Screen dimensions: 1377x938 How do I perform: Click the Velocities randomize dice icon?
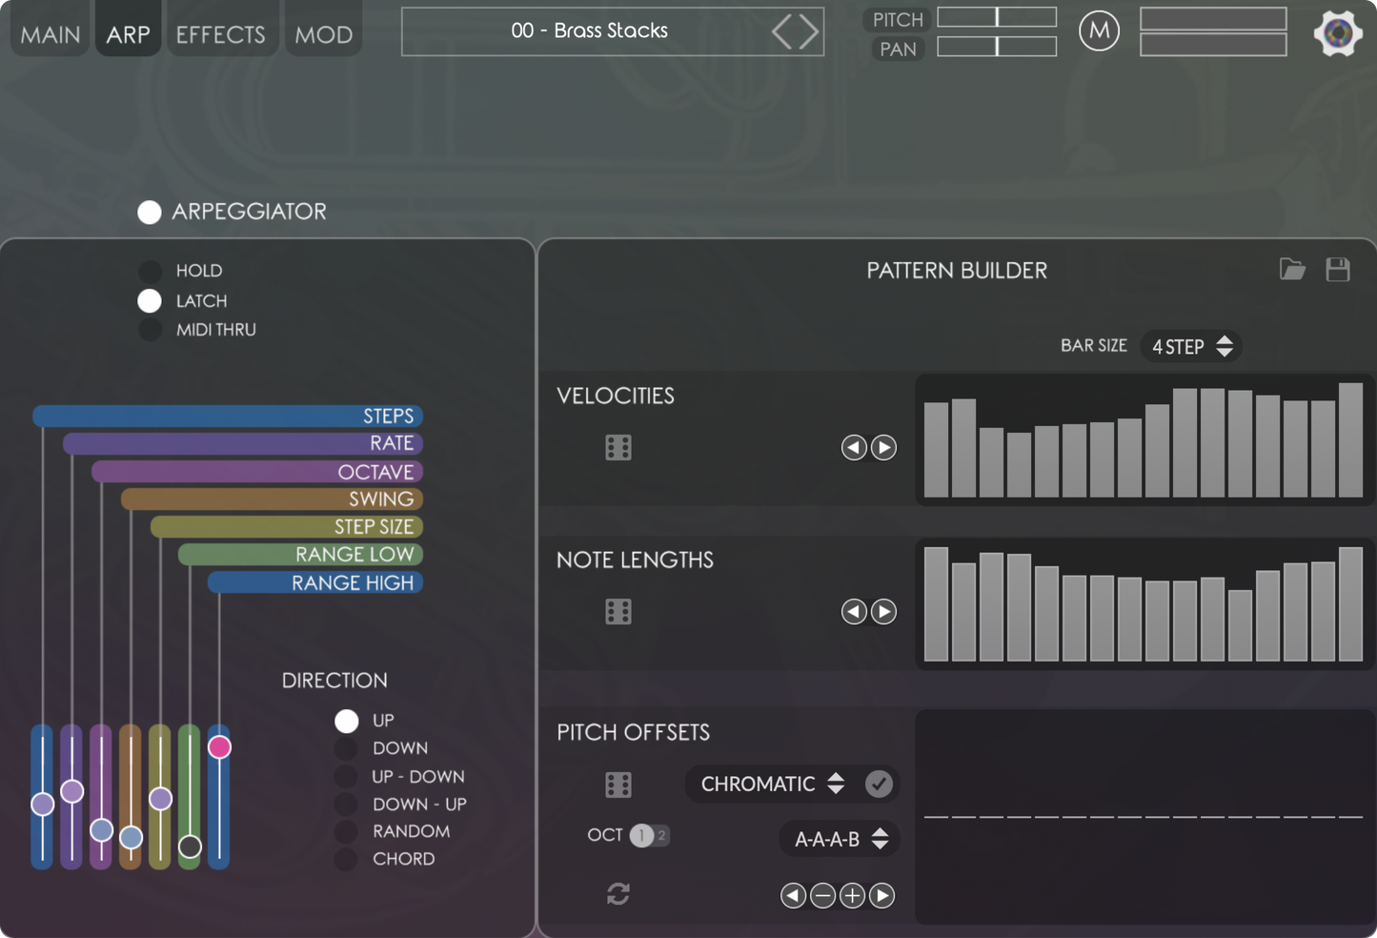(618, 447)
